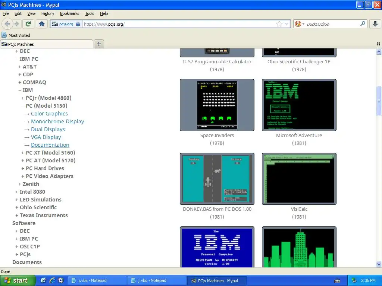Open the DuckDuckGo search engine selector
The image size is (382, 286).
(x=300, y=24)
